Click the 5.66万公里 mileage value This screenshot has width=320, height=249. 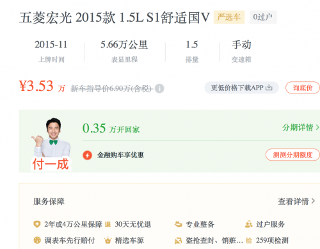(x=124, y=45)
